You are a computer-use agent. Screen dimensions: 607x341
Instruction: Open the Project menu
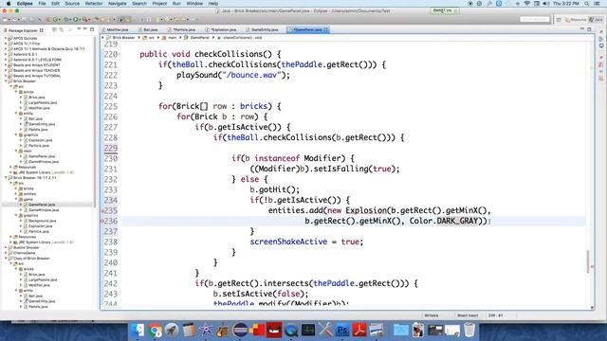coord(159,4)
